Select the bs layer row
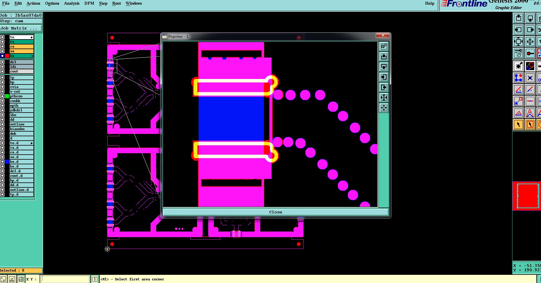The image size is (541, 283). pos(22,56)
